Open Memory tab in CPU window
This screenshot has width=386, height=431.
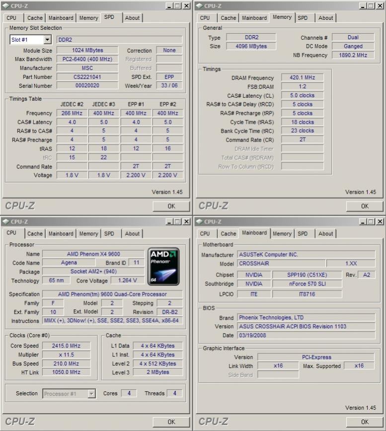(88, 234)
